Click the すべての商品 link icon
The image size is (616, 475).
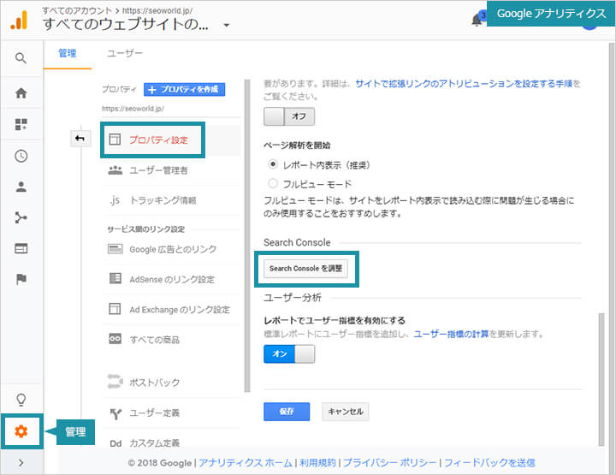click(115, 339)
